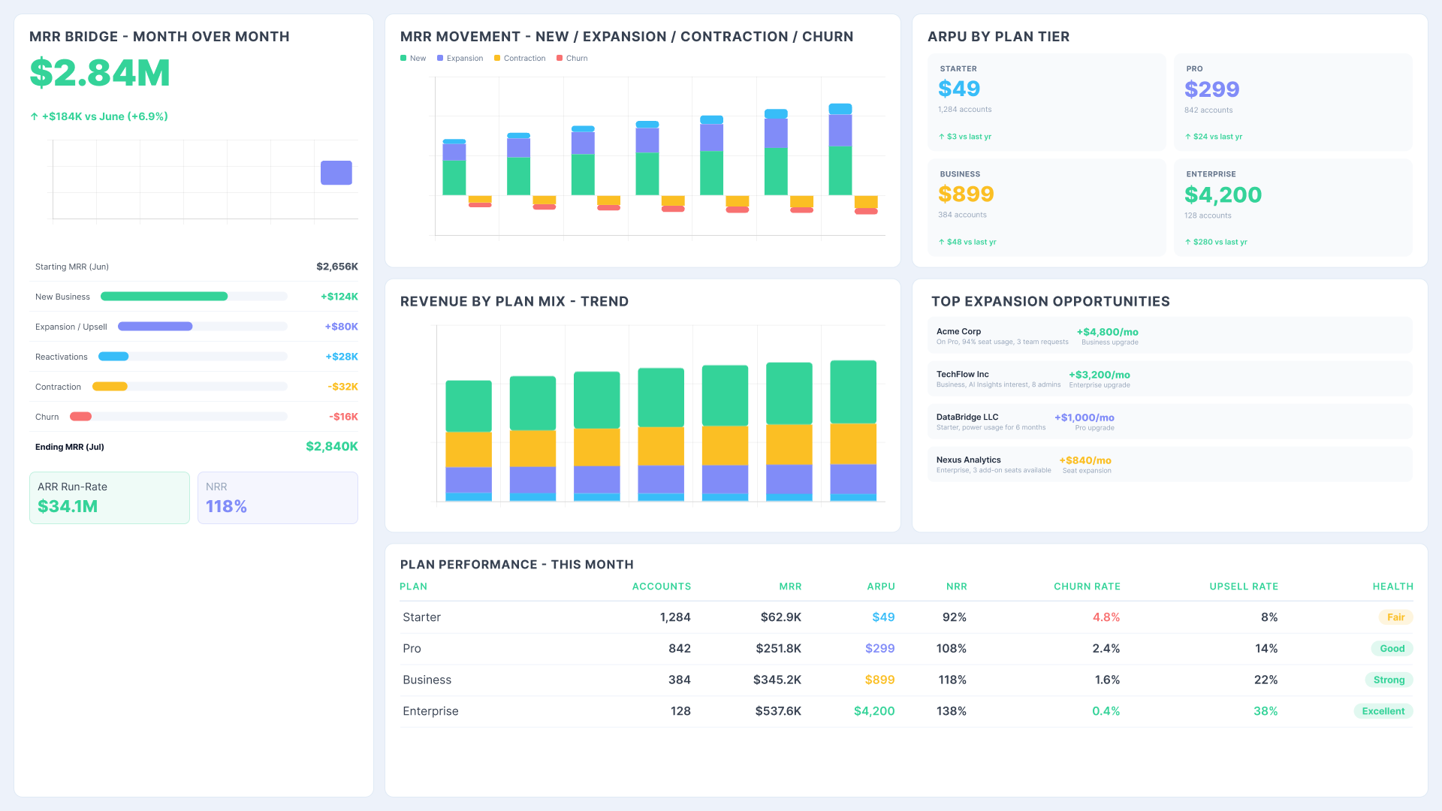Sort table by NRR column header

pyautogui.click(x=957, y=586)
